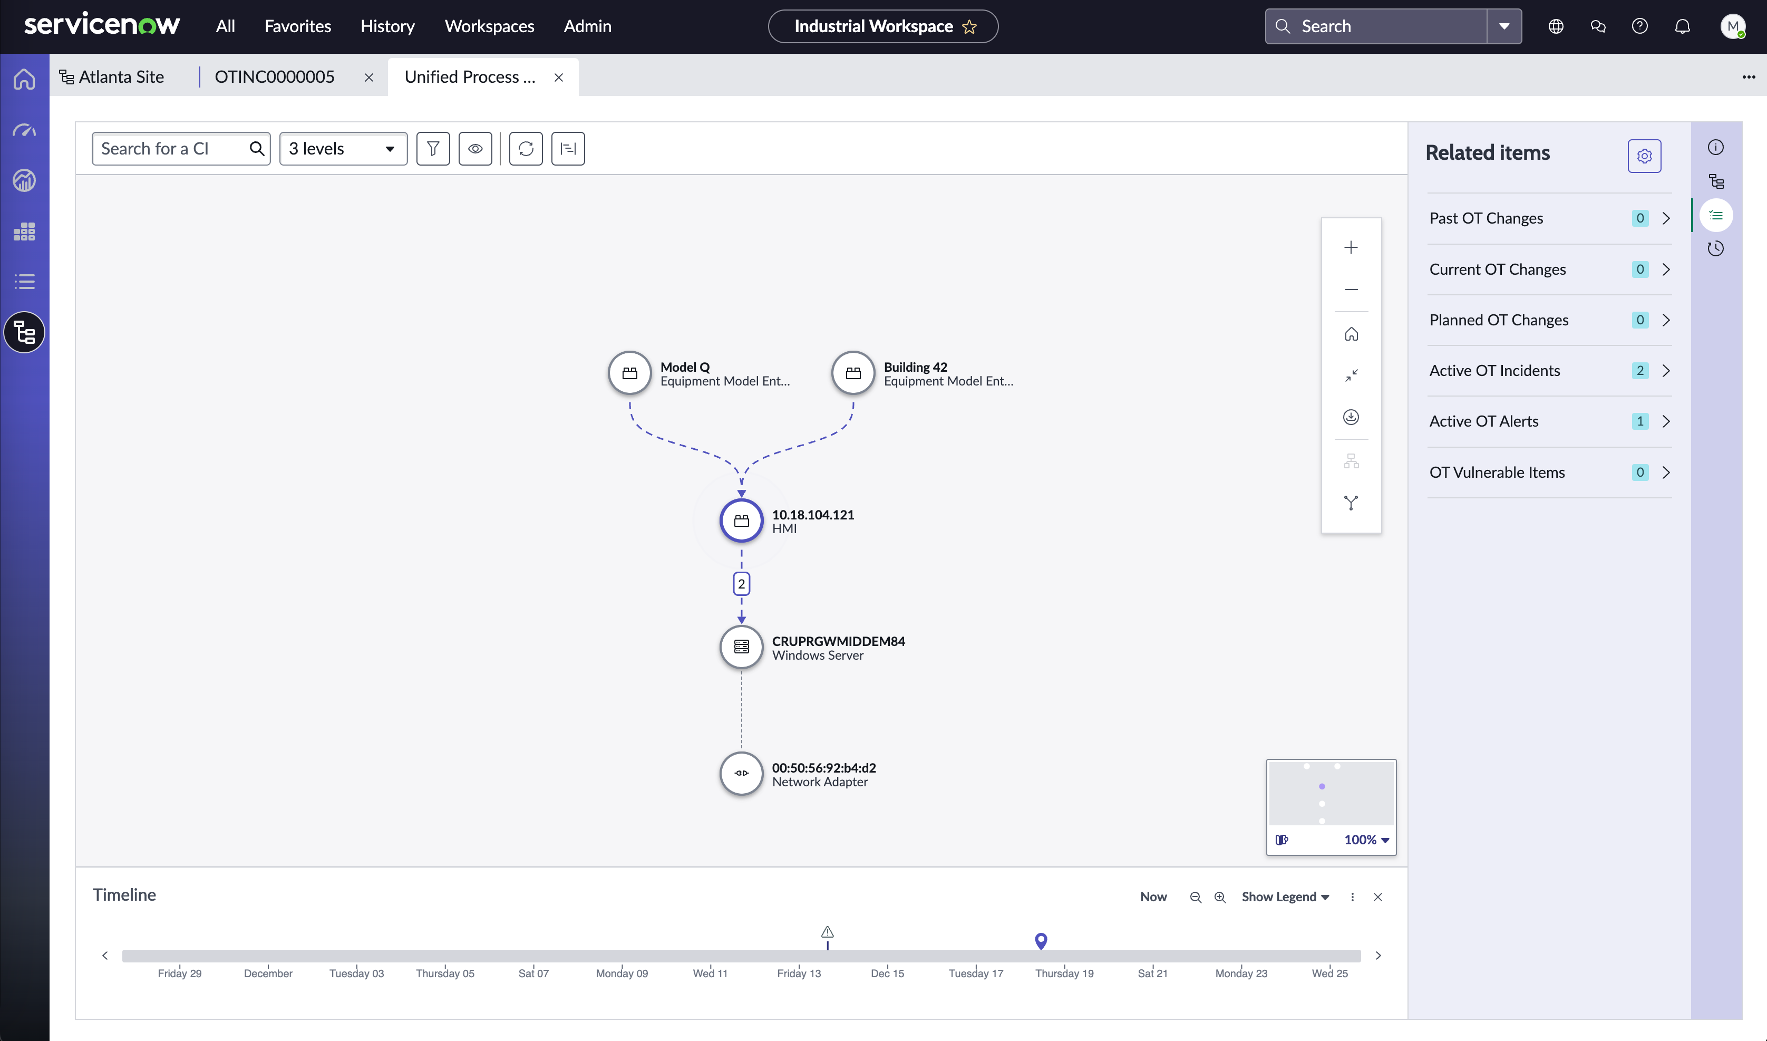1767x1041 pixels.
Task: Go to earlier timeline dates with left arrow
Action: 104,956
